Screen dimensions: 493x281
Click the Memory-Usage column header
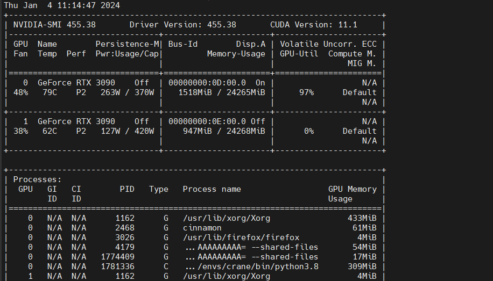coord(236,54)
